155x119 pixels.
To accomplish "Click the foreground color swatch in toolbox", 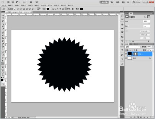I will [2, 80].
